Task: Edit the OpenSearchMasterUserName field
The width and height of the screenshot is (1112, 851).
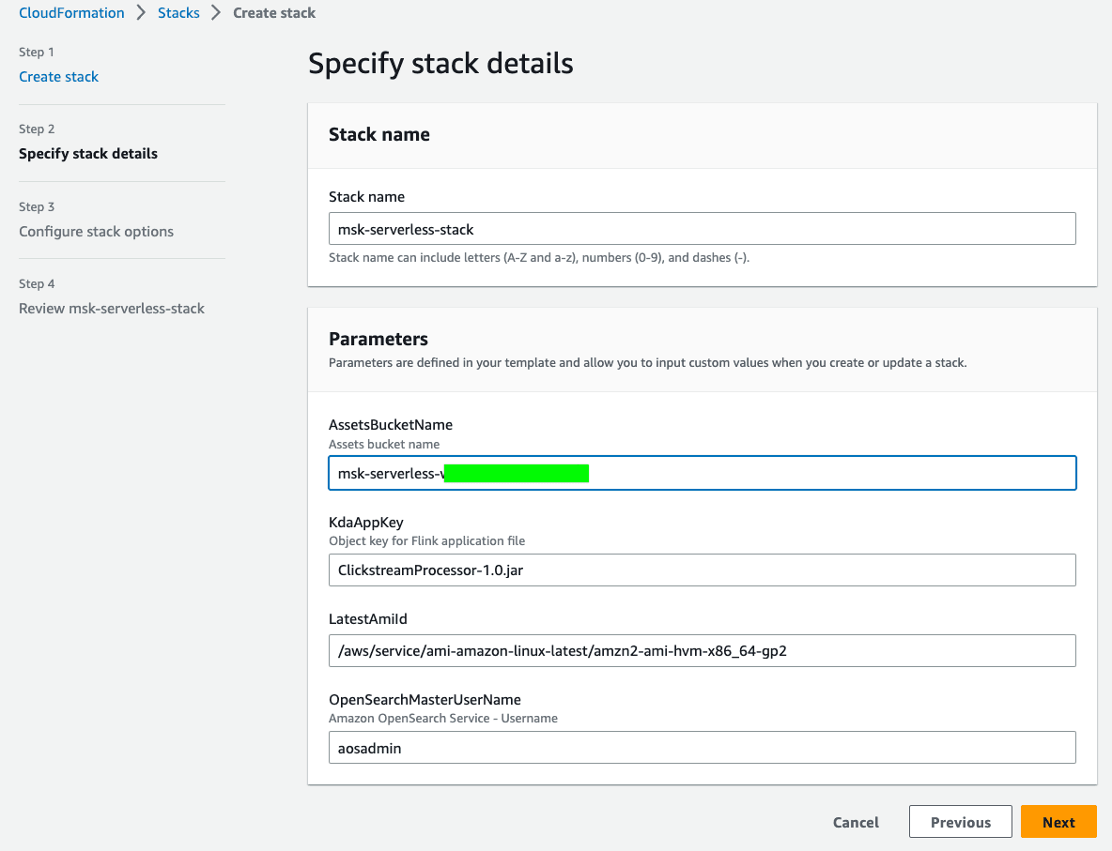Action: [x=703, y=748]
